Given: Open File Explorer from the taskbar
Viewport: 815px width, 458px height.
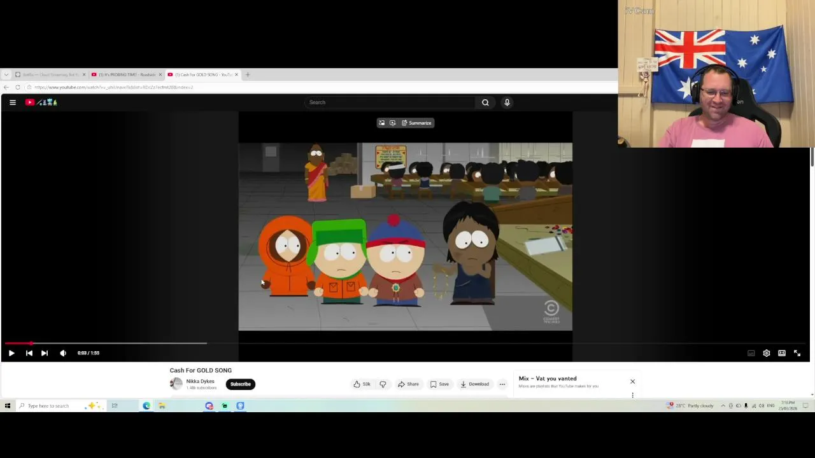Looking at the screenshot, I should 162,406.
